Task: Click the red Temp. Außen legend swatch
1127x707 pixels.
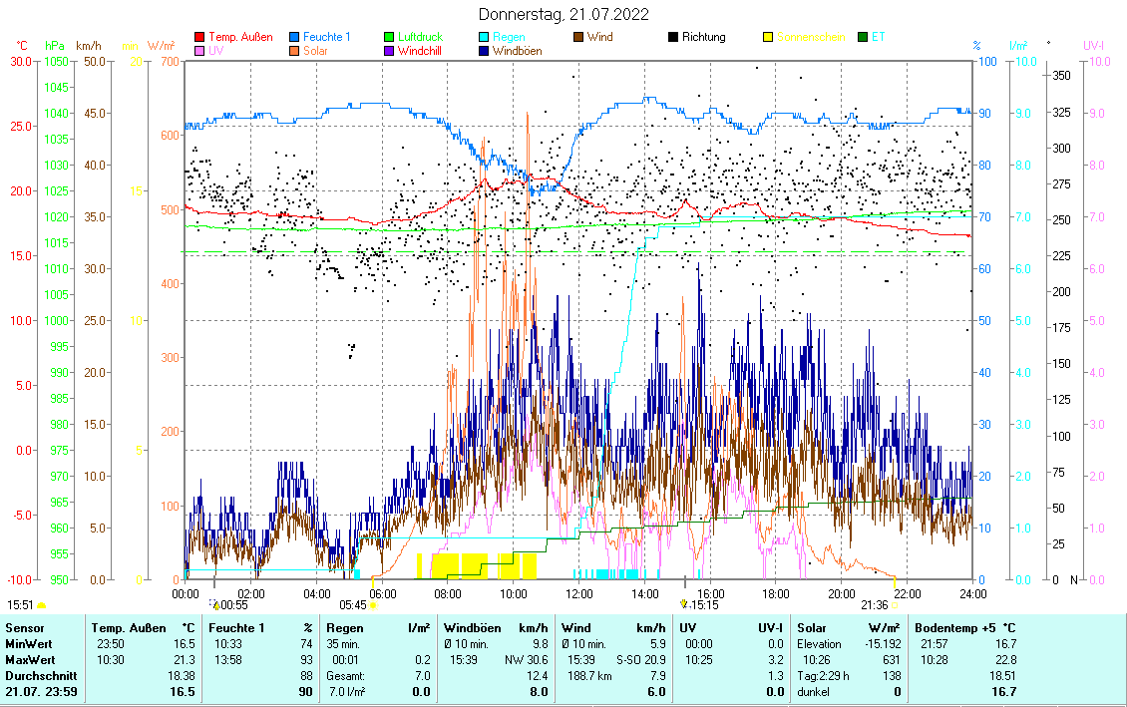Action: 199,38
